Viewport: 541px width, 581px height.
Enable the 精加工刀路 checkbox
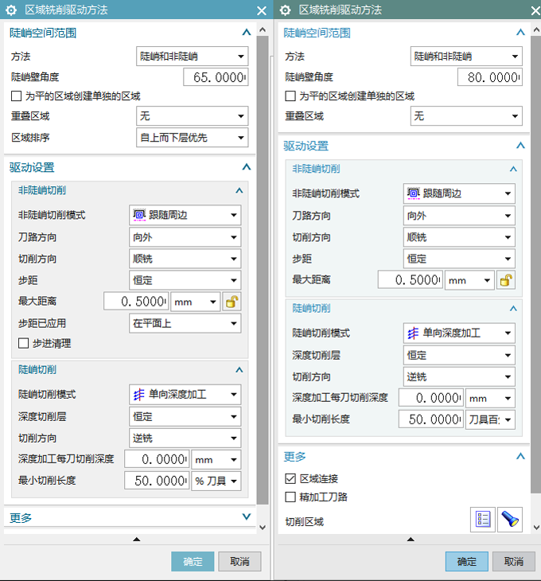290,497
